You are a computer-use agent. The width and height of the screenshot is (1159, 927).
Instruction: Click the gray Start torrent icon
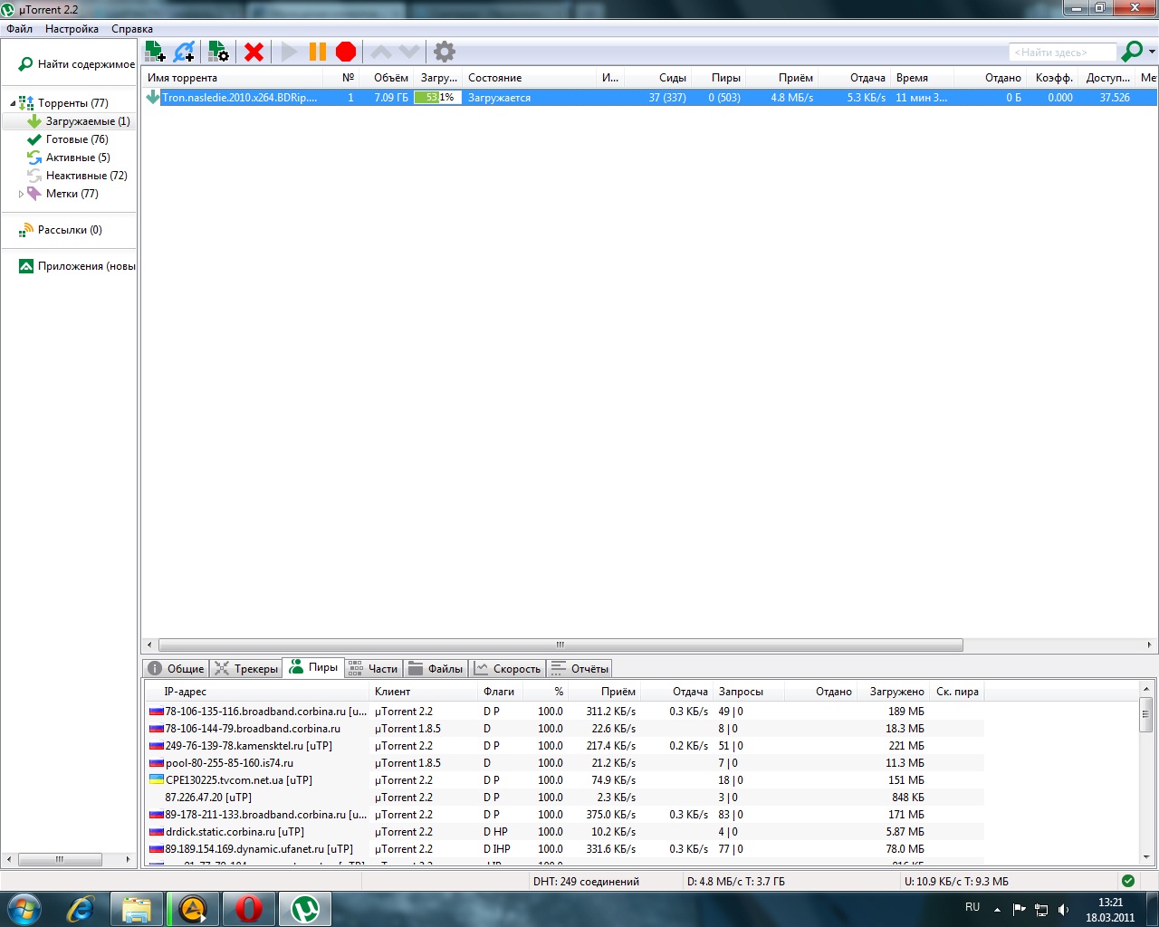point(289,52)
